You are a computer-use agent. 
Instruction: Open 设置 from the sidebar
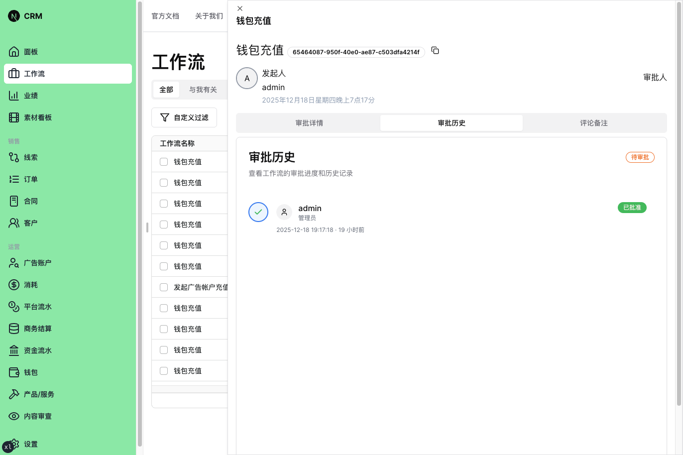coord(30,444)
